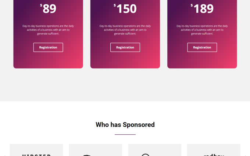Click the $189 price text
This screenshot has height=156, width=250.
tap(202, 8)
